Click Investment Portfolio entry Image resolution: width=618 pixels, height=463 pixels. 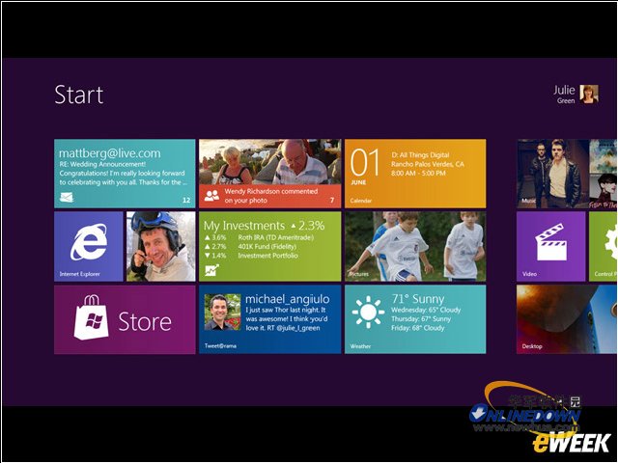click(267, 256)
